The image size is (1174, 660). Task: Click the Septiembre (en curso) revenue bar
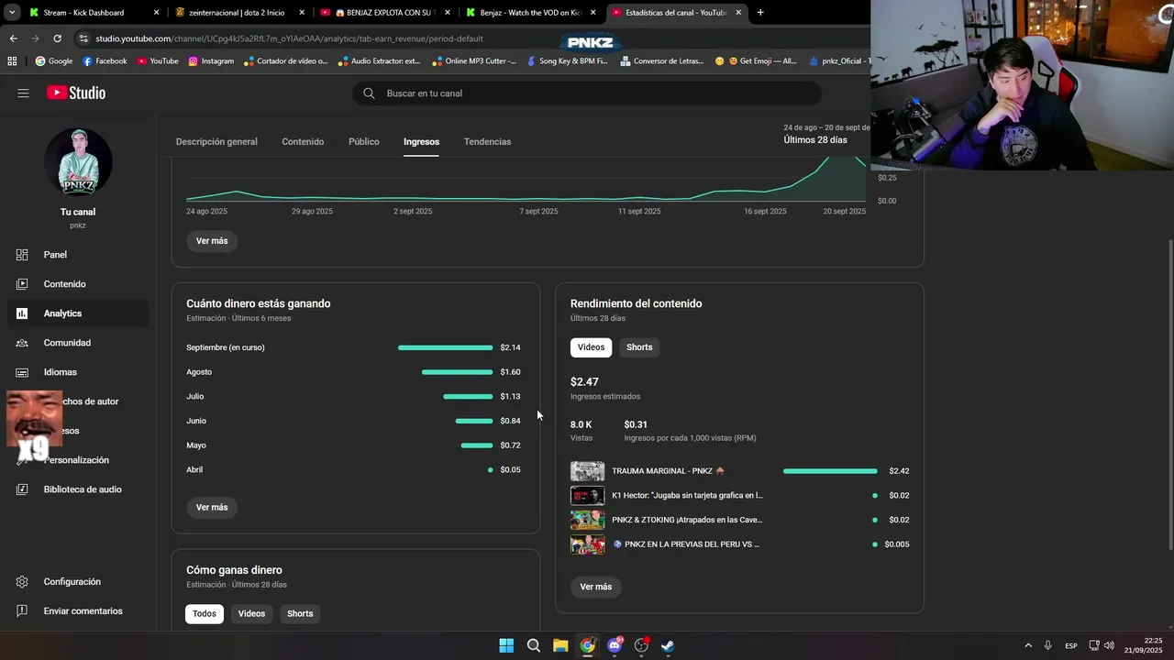pyautogui.click(x=445, y=347)
